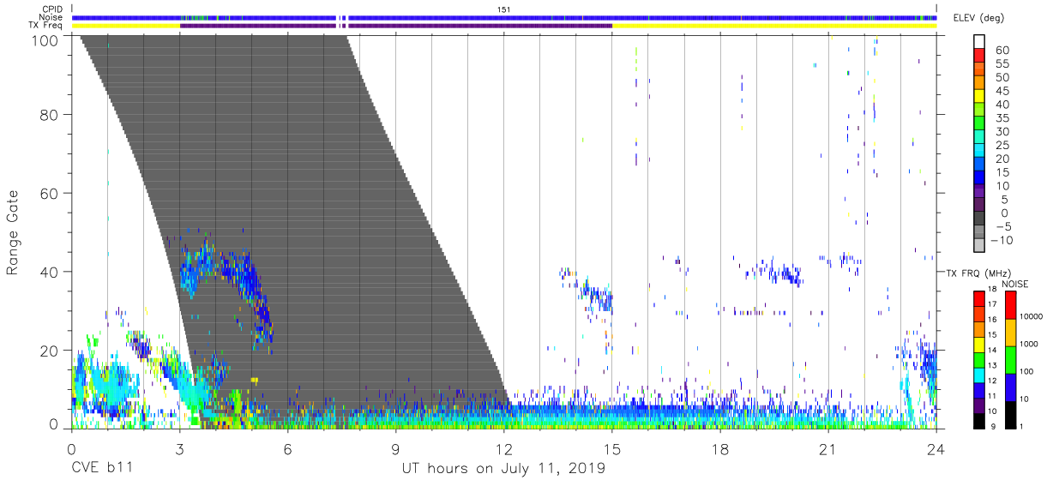Click the purple section of the TX Freq strip
The width and height of the screenshot is (1053, 486).
(395, 26)
